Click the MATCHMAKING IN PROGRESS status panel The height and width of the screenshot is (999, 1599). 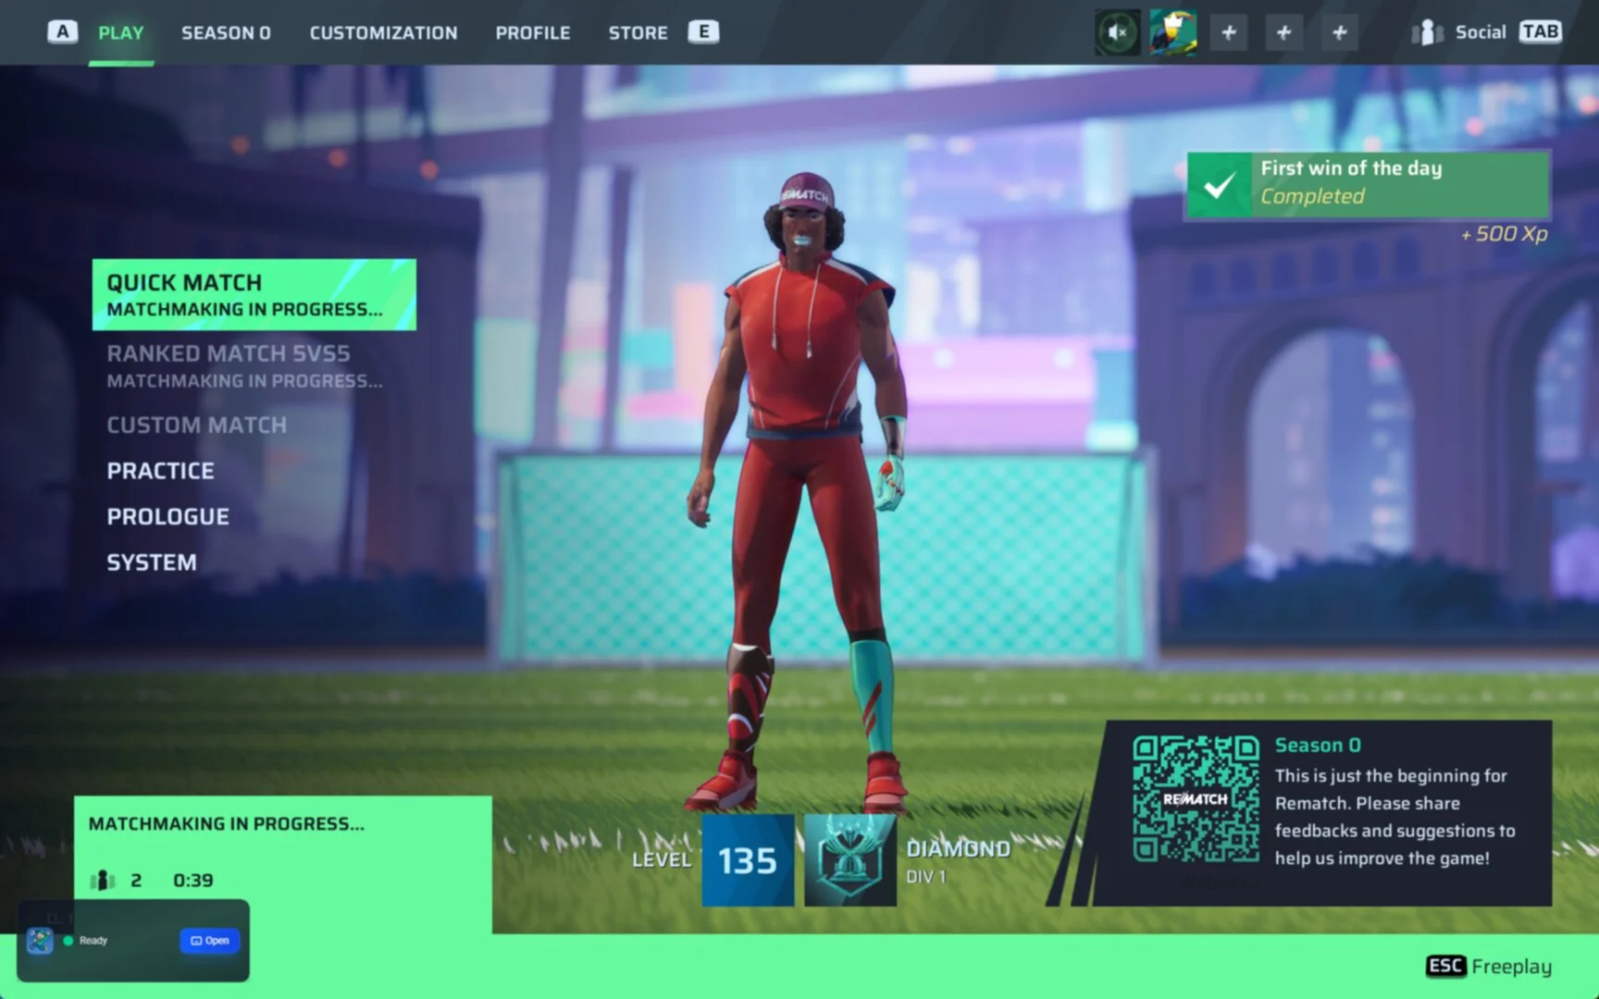click(283, 864)
